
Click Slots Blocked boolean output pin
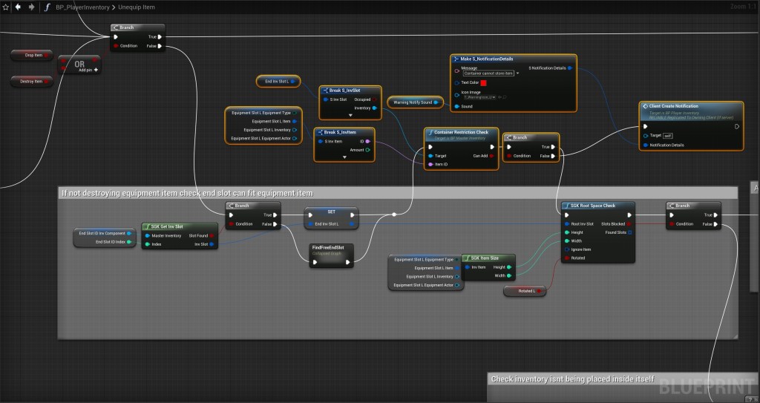(630, 223)
